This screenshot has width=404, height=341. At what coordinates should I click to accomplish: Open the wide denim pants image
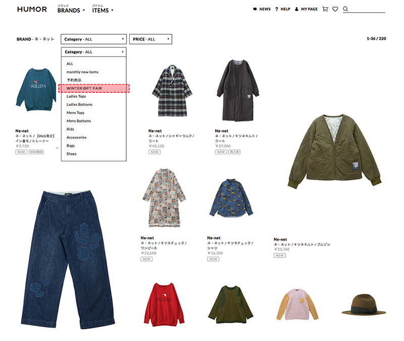pos(68,259)
